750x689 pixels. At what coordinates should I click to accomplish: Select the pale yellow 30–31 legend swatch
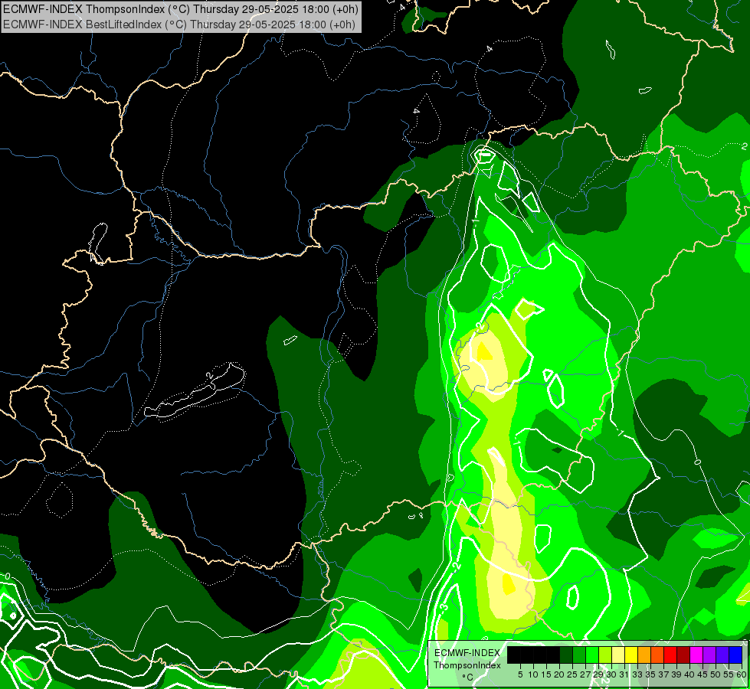[x=618, y=655]
